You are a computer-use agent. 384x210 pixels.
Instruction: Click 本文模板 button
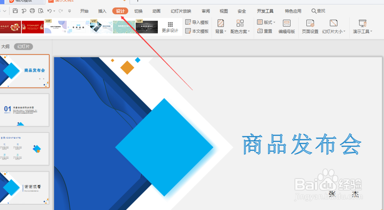click(x=197, y=31)
